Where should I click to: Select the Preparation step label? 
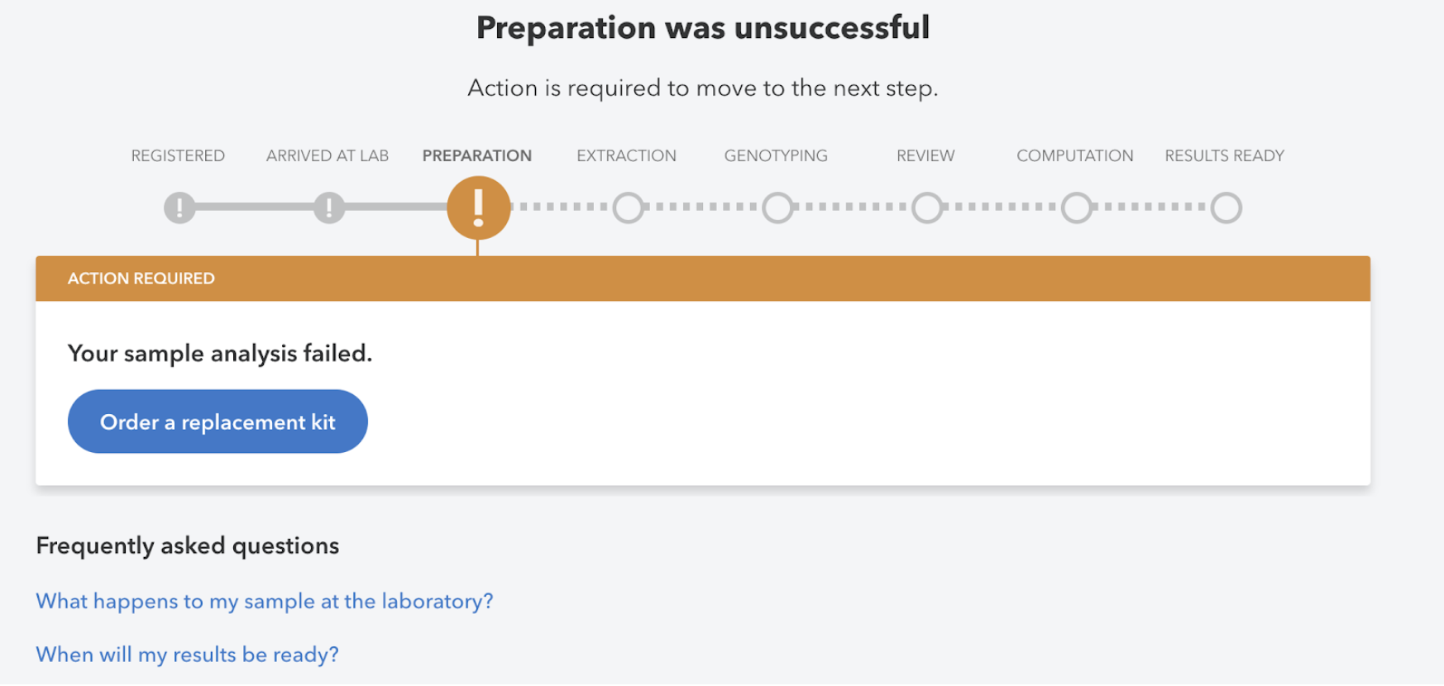[x=476, y=155]
